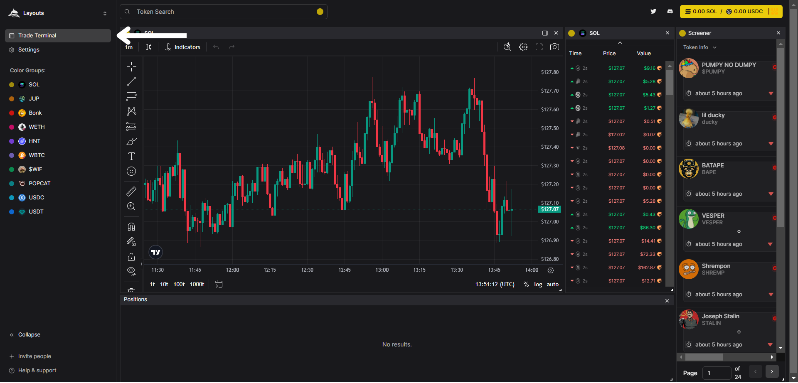Select the text annotation tool
Image resolution: width=798 pixels, height=383 pixels.
pos(131,156)
